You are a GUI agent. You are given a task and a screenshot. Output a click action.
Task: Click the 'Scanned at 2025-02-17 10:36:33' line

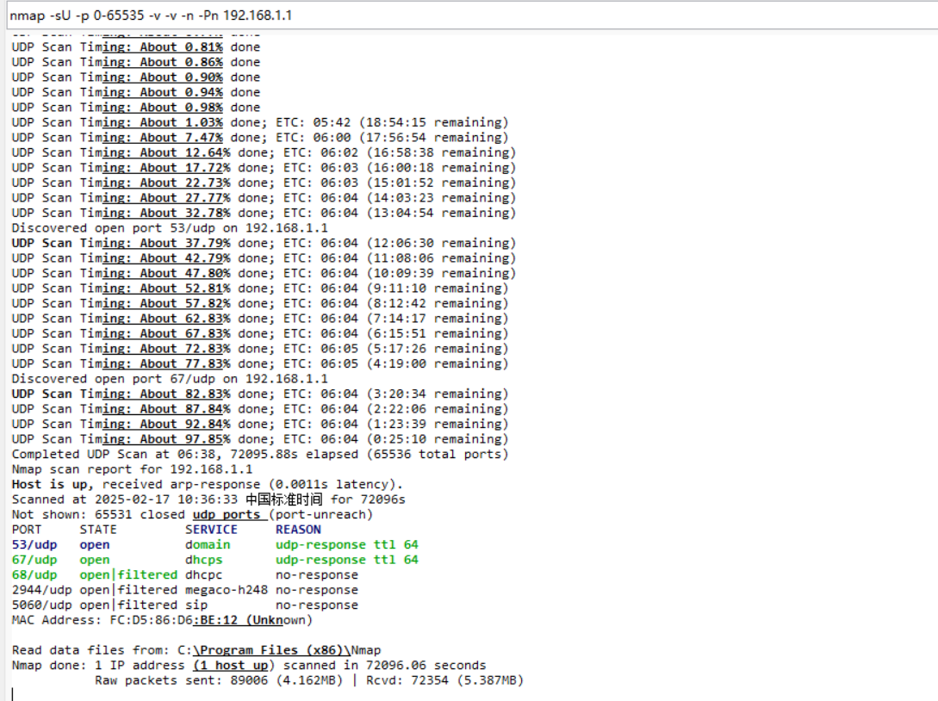[x=208, y=499]
